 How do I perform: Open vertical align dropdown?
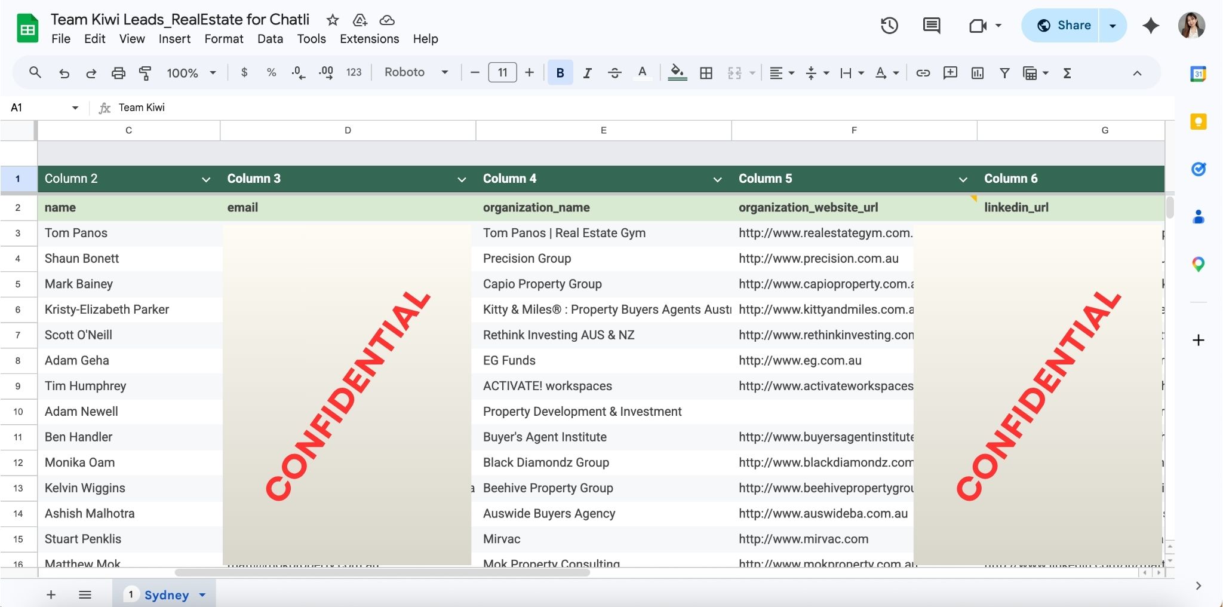click(817, 73)
